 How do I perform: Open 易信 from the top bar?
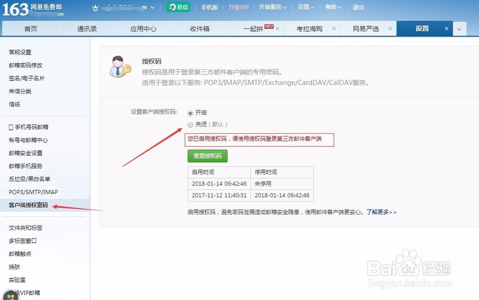(x=178, y=8)
